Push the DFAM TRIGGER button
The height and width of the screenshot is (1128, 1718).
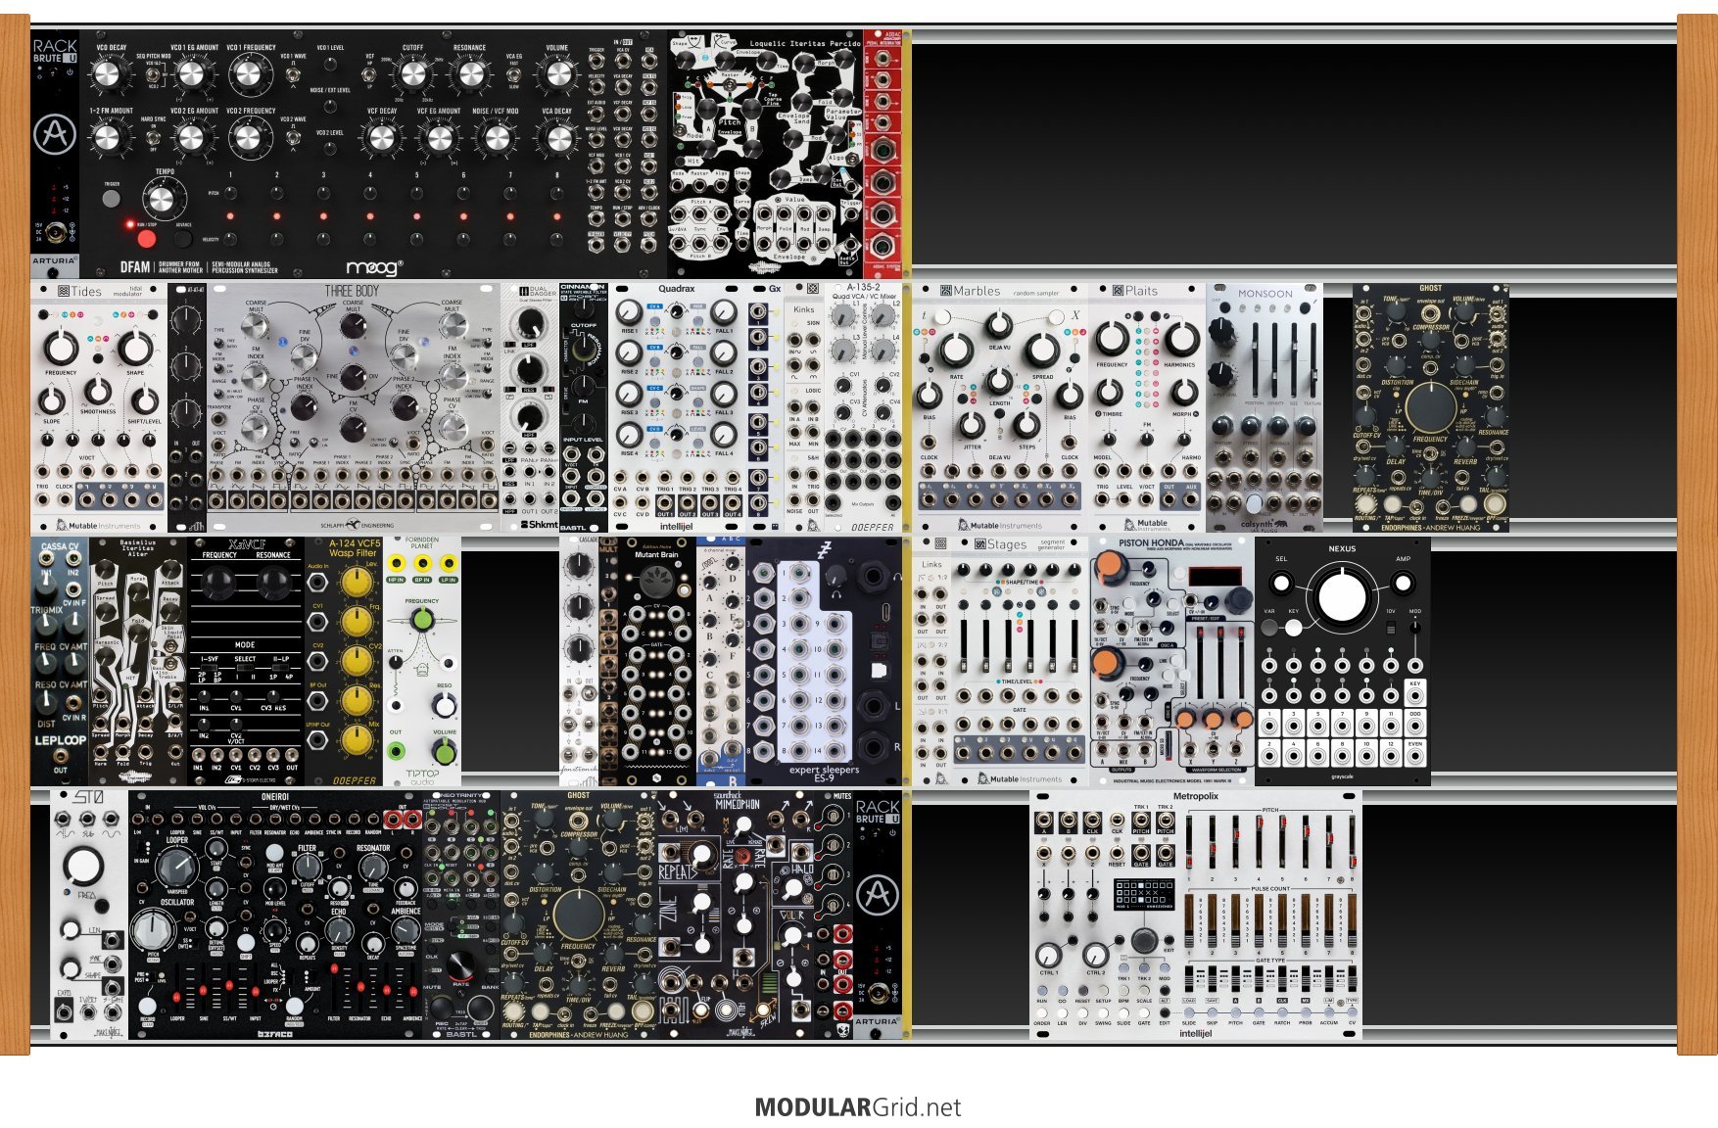[111, 199]
